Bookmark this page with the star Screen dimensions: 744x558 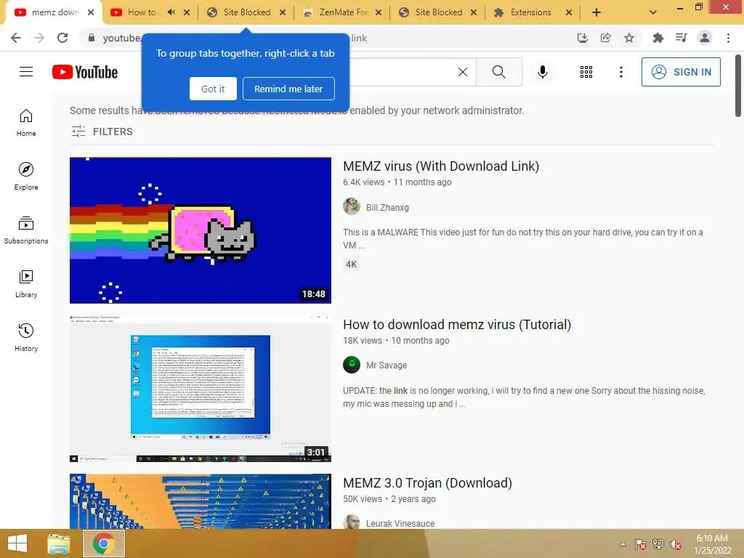(628, 38)
